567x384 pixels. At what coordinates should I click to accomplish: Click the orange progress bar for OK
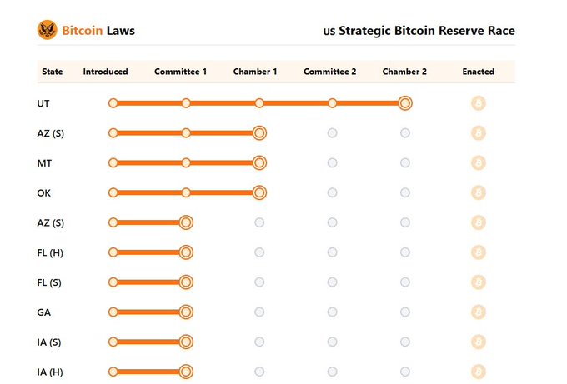pyautogui.click(x=186, y=192)
